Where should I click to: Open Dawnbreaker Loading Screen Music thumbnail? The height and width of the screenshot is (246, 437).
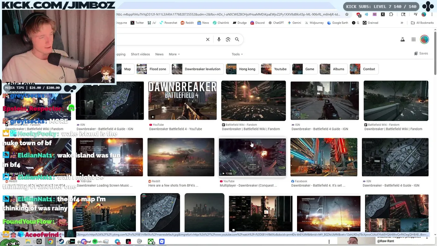click(109, 157)
